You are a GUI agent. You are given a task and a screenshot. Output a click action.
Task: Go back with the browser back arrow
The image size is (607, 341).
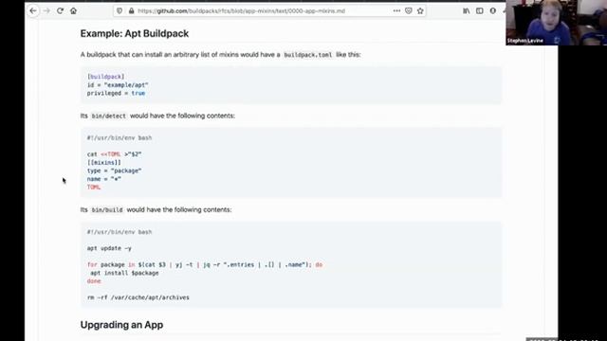[x=33, y=10]
